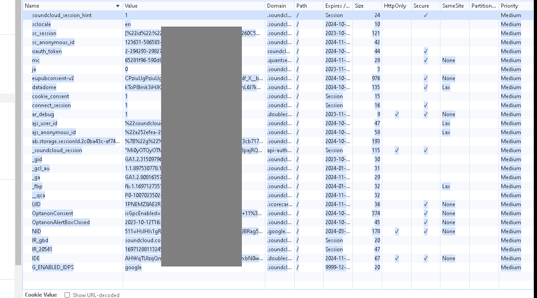Click the .scorecar domain cell

279,204
